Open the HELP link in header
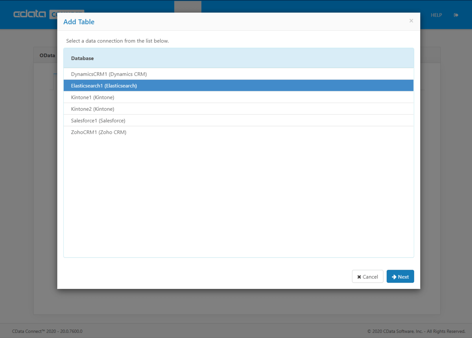472x338 pixels. click(x=436, y=15)
